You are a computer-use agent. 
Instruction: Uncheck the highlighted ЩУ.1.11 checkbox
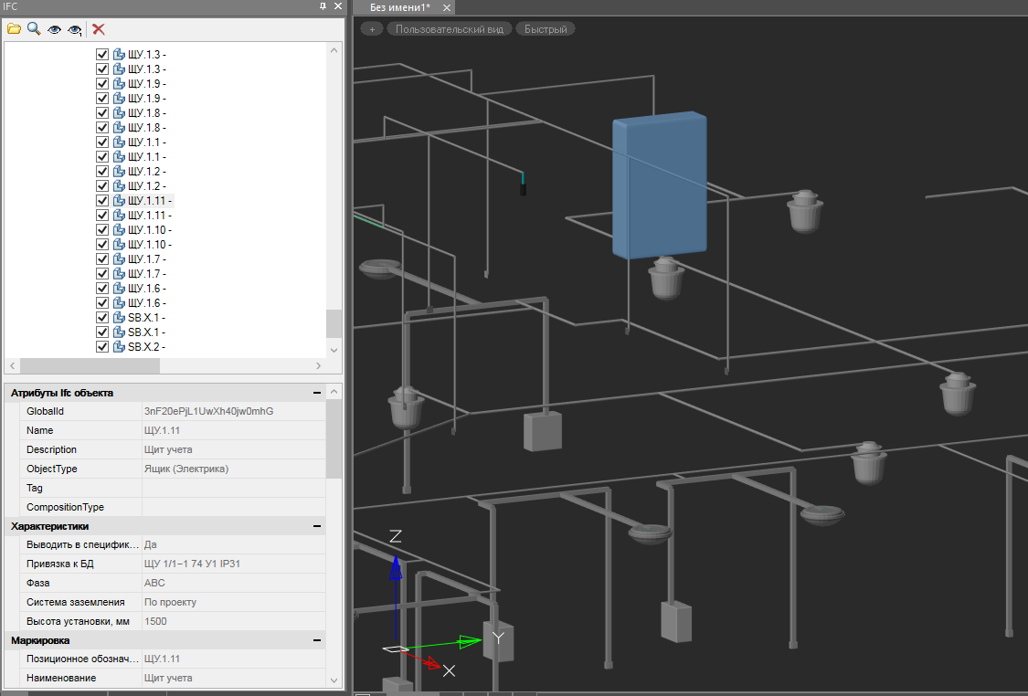[x=102, y=201]
